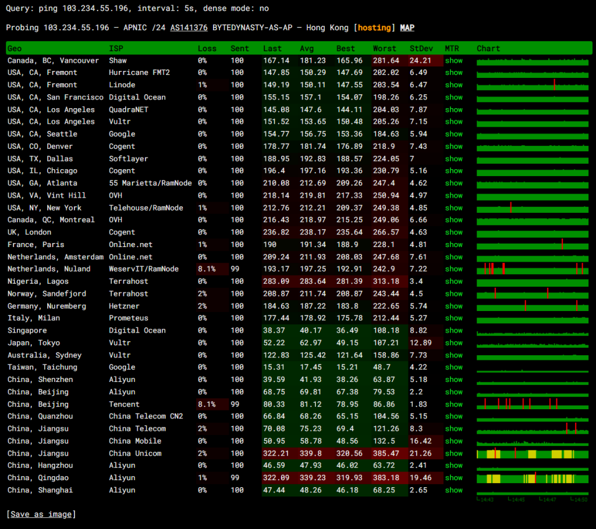Click the Loss column header
The height and width of the screenshot is (529, 596).
(x=207, y=49)
